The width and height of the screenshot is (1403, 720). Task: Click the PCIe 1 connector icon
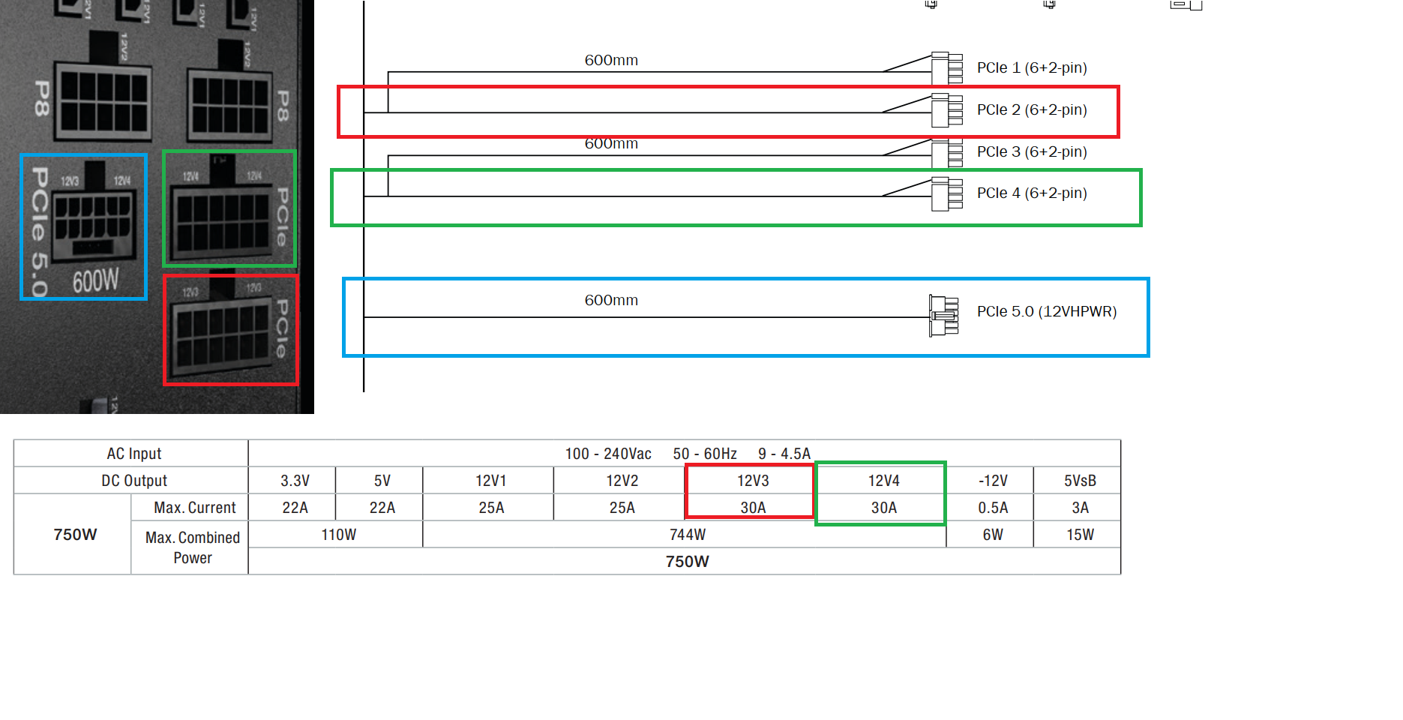click(947, 68)
